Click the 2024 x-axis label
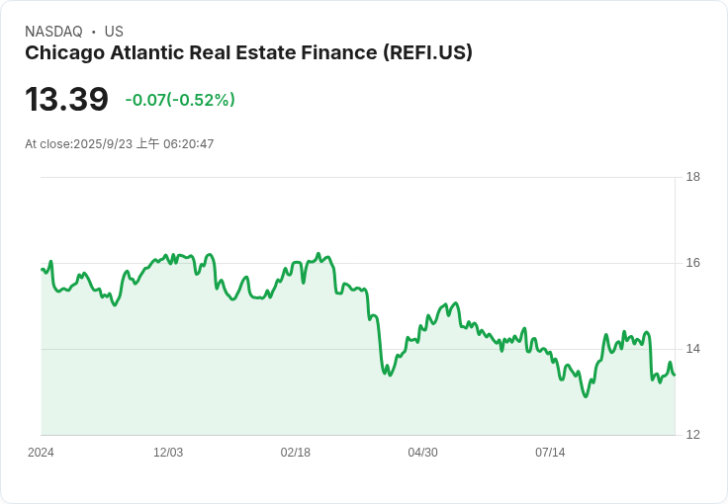The height and width of the screenshot is (504, 728). tap(41, 453)
